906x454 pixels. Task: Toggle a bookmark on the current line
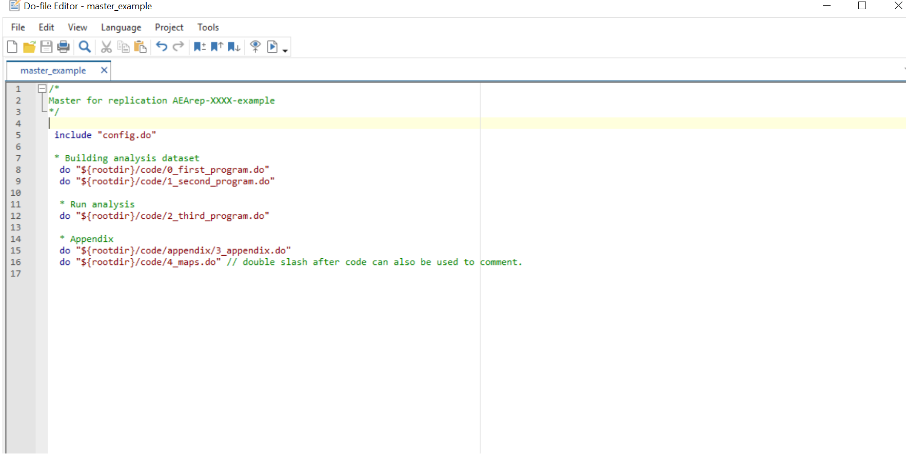pos(200,47)
